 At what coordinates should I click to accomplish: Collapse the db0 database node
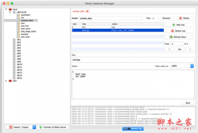(10, 12)
